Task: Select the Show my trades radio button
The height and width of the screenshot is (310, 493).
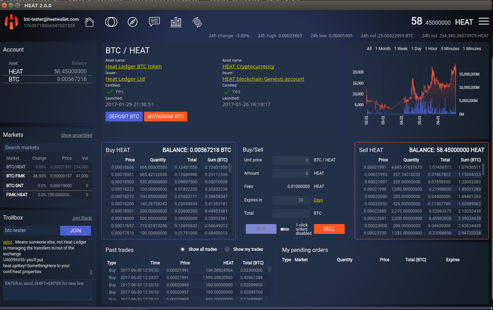Action: point(227,249)
